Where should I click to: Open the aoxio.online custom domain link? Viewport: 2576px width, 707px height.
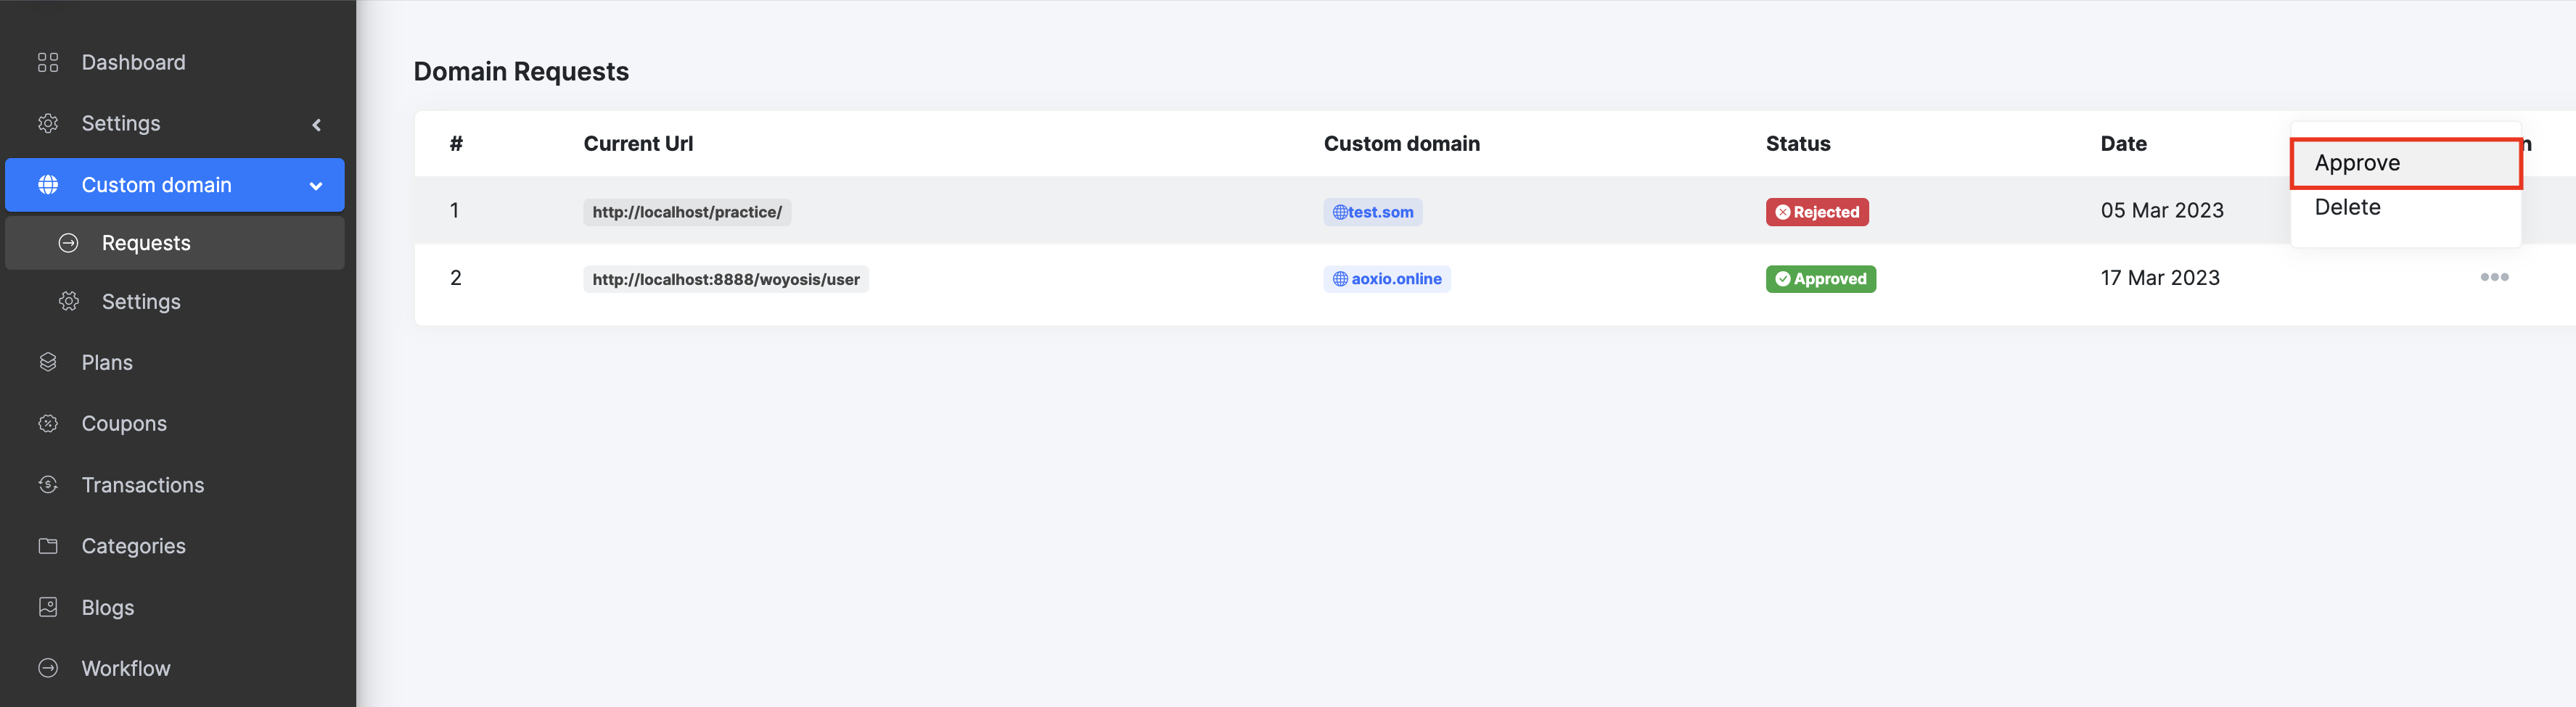click(1387, 279)
